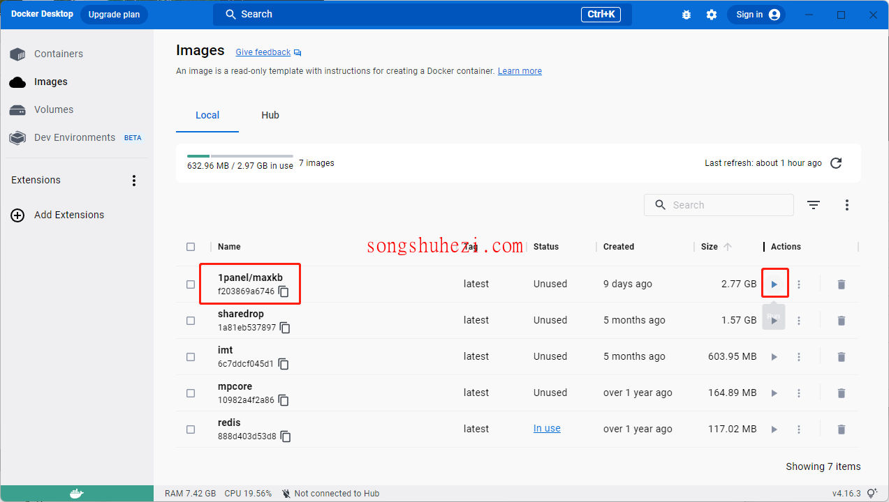Sort images by Created column

[619, 247]
